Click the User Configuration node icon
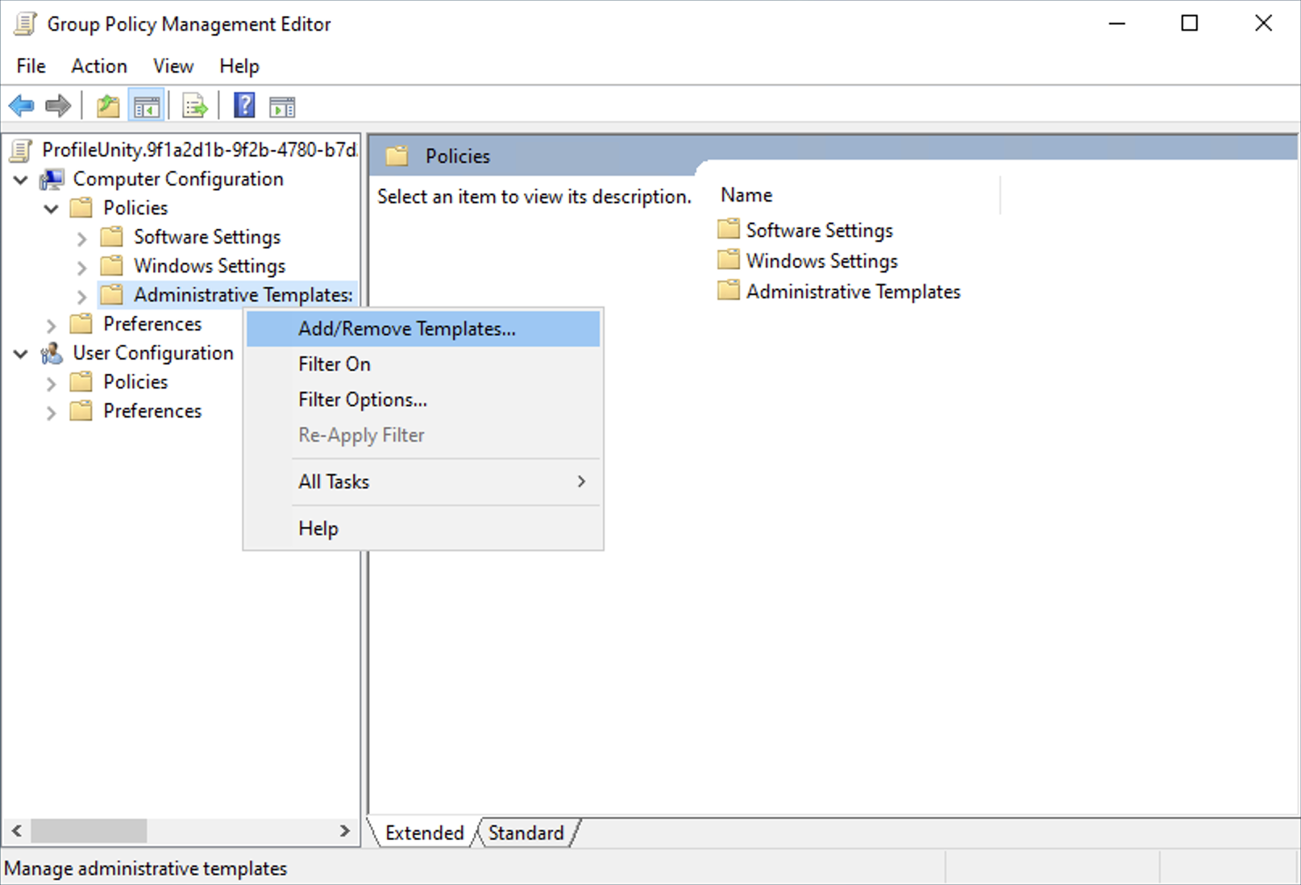Screen dimensions: 1301x885 (x=52, y=353)
